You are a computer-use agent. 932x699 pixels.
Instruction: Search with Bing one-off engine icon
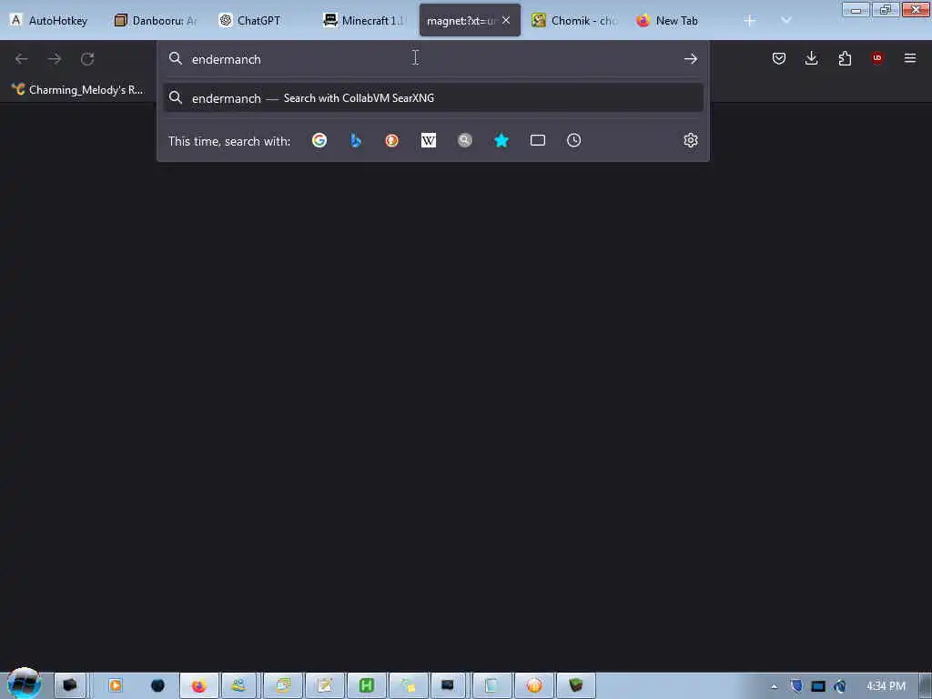(x=356, y=140)
